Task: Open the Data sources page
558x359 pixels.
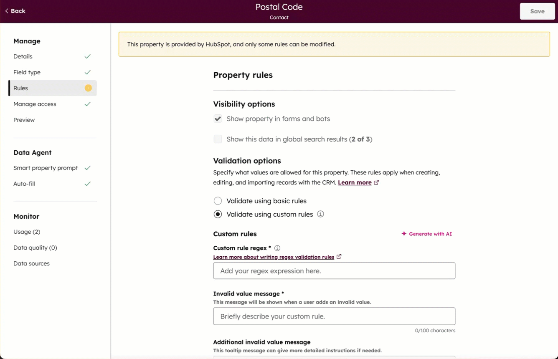Action: coord(31,263)
